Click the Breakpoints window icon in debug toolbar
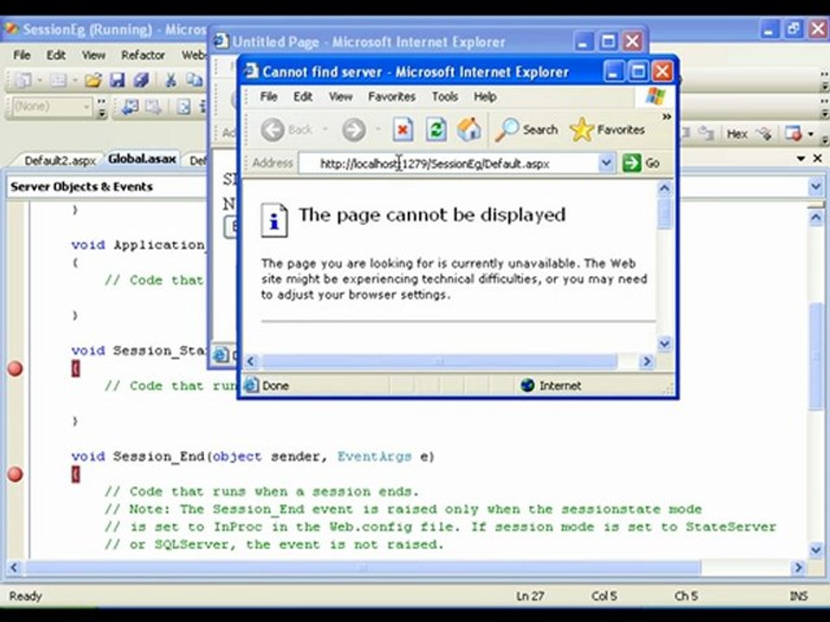 [x=794, y=134]
